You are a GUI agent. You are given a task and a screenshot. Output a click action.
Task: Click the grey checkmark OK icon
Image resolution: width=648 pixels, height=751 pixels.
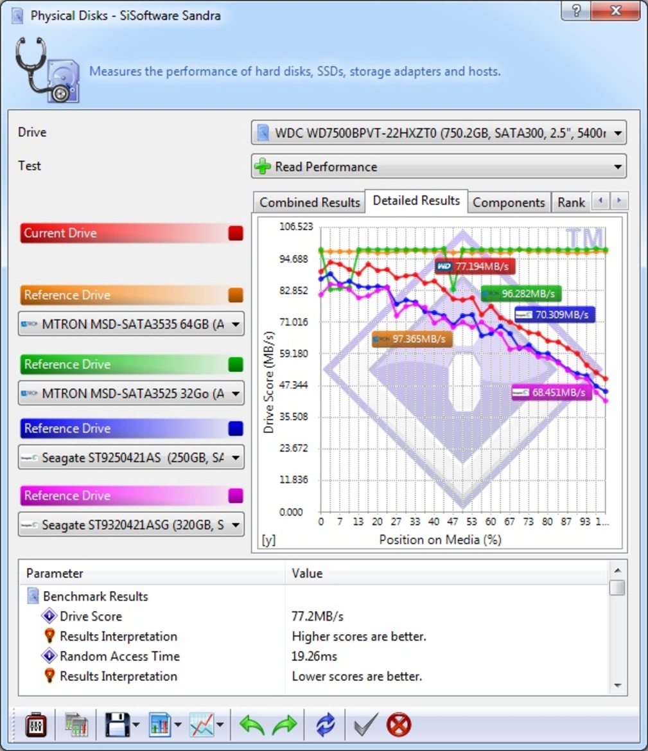366,725
